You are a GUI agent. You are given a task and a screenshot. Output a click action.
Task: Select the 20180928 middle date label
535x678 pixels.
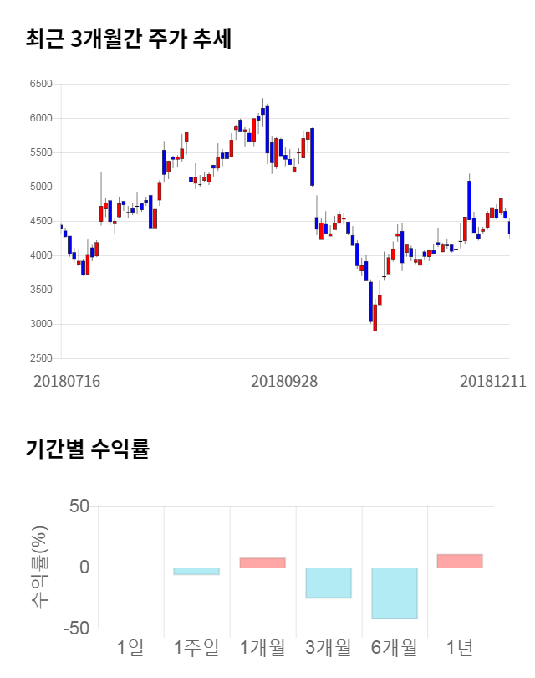click(x=284, y=381)
